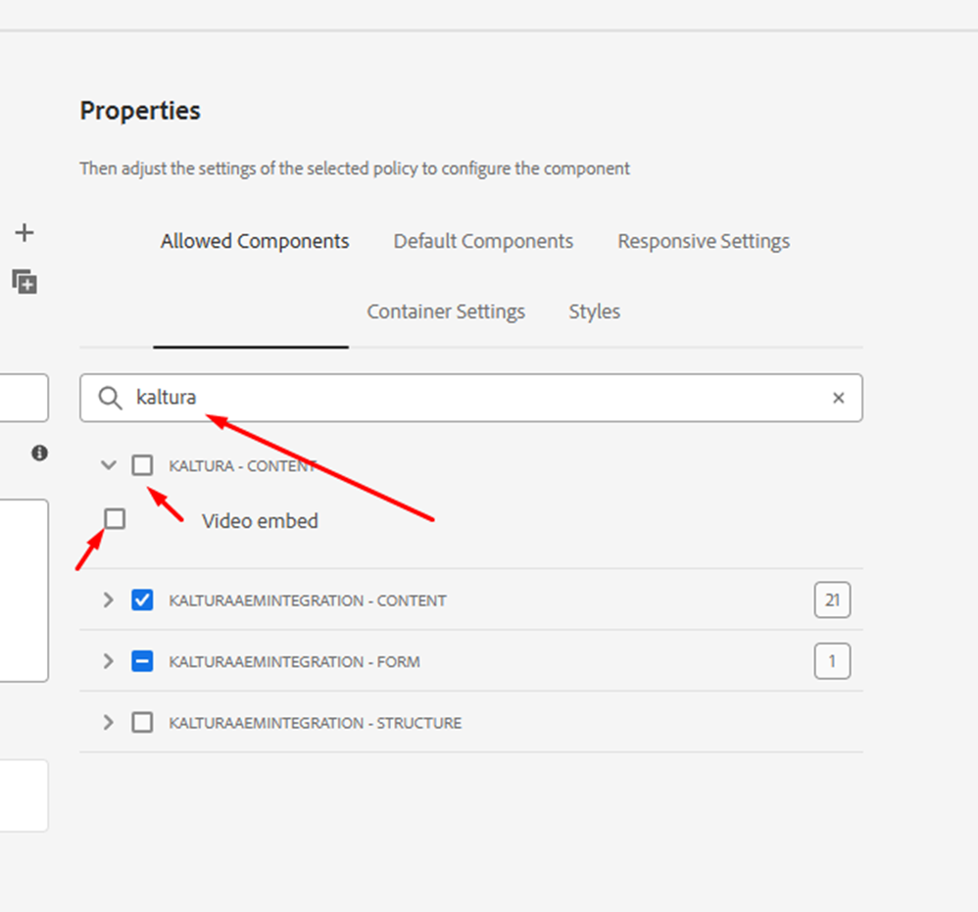This screenshot has height=912, width=978.
Task: Click the info circle icon
Action: 39,453
